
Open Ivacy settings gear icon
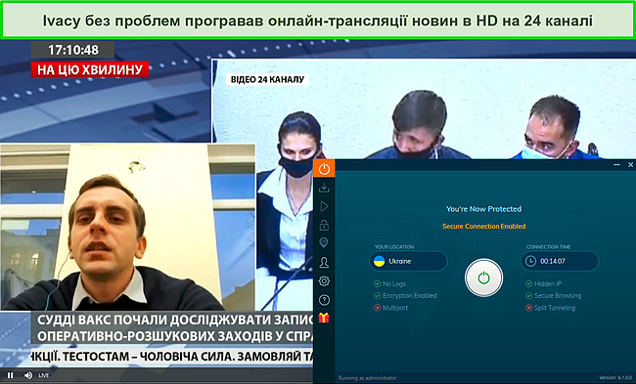click(324, 280)
